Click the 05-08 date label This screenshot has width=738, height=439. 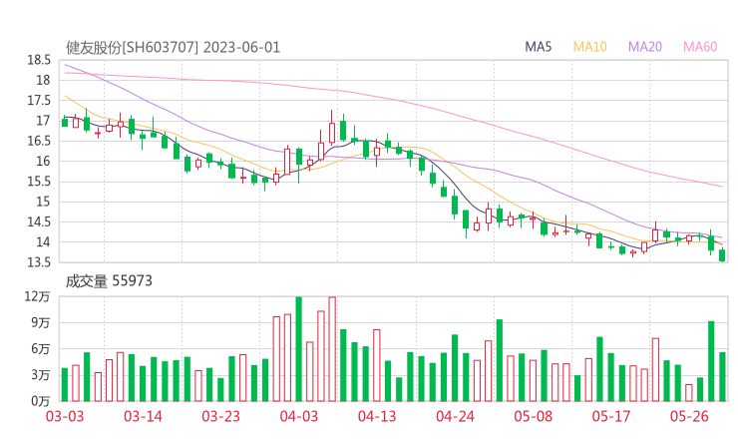533,416
